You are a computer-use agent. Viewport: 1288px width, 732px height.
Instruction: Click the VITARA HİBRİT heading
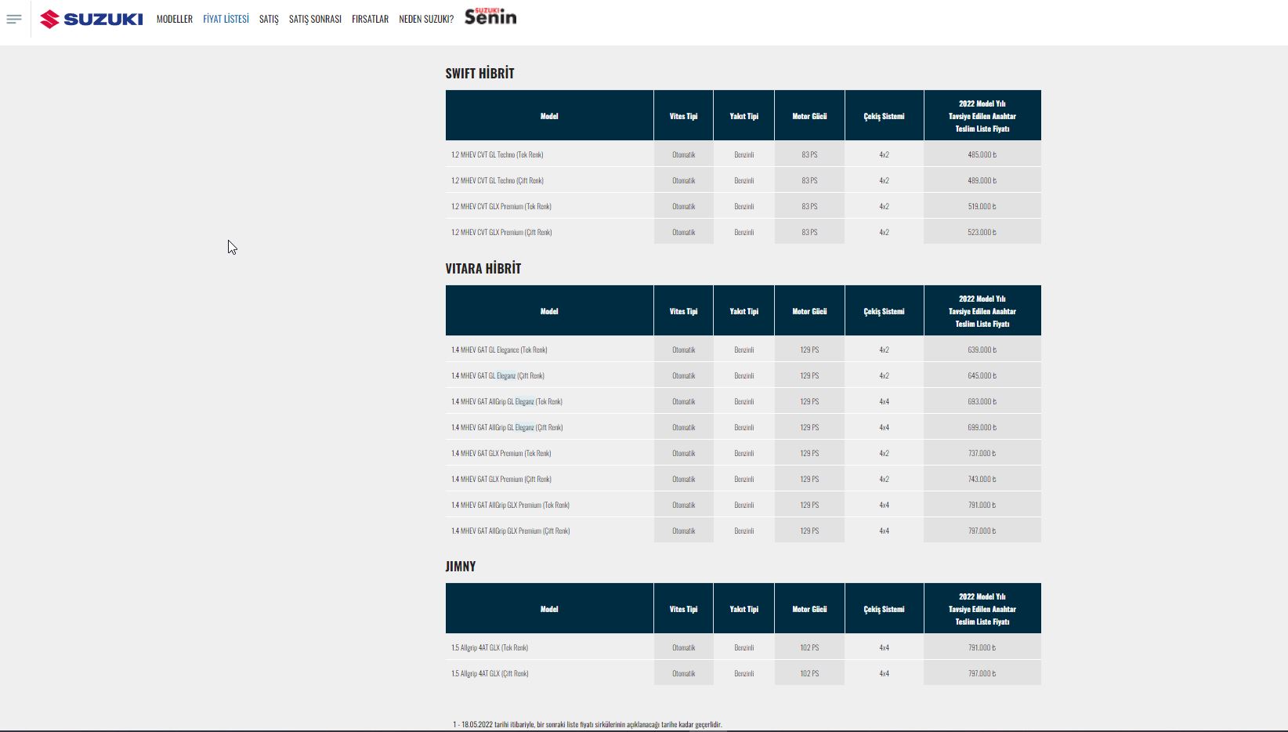click(483, 268)
